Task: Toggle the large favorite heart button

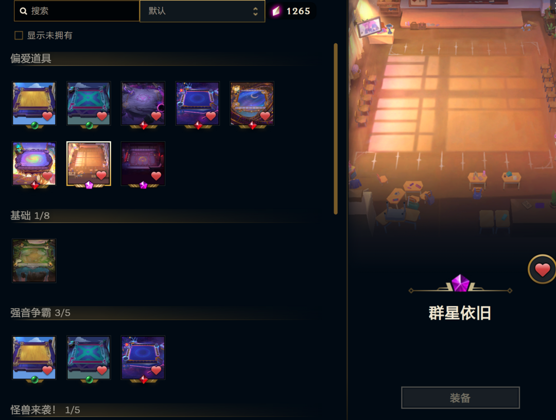Action: point(542,269)
